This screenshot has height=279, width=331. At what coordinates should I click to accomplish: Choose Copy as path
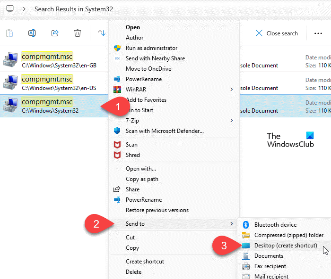(142, 179)
